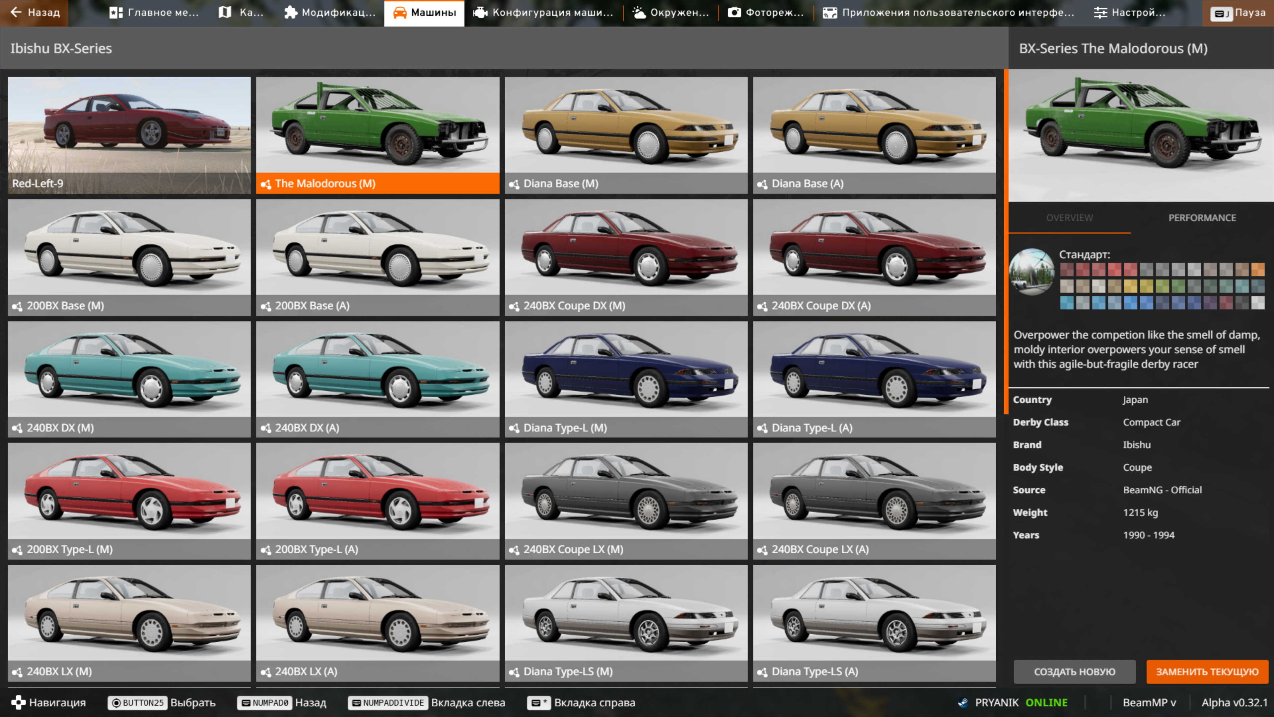Open Environment weather icon

(x=639, y=12)
